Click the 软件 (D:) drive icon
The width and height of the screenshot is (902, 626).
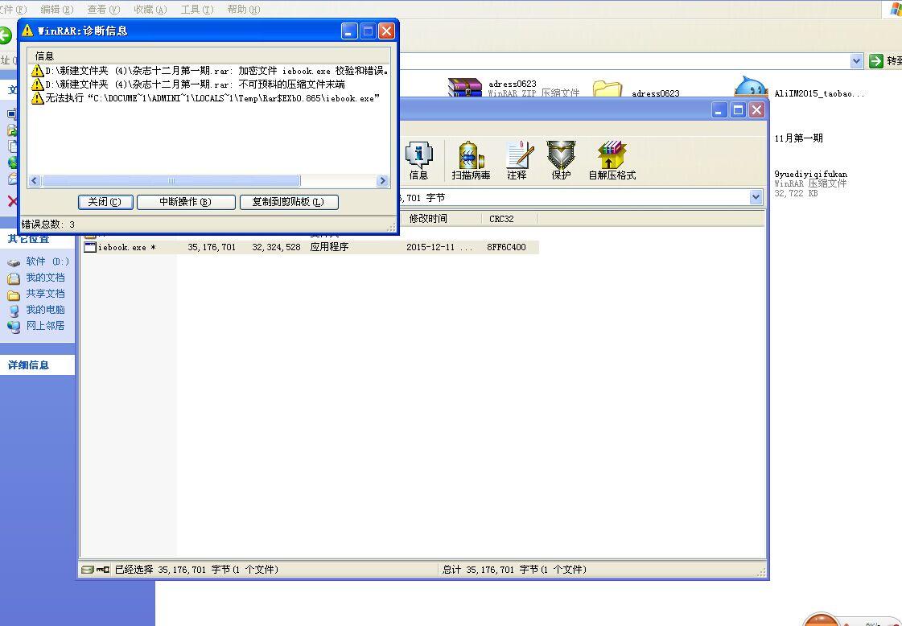pos(14,262)
